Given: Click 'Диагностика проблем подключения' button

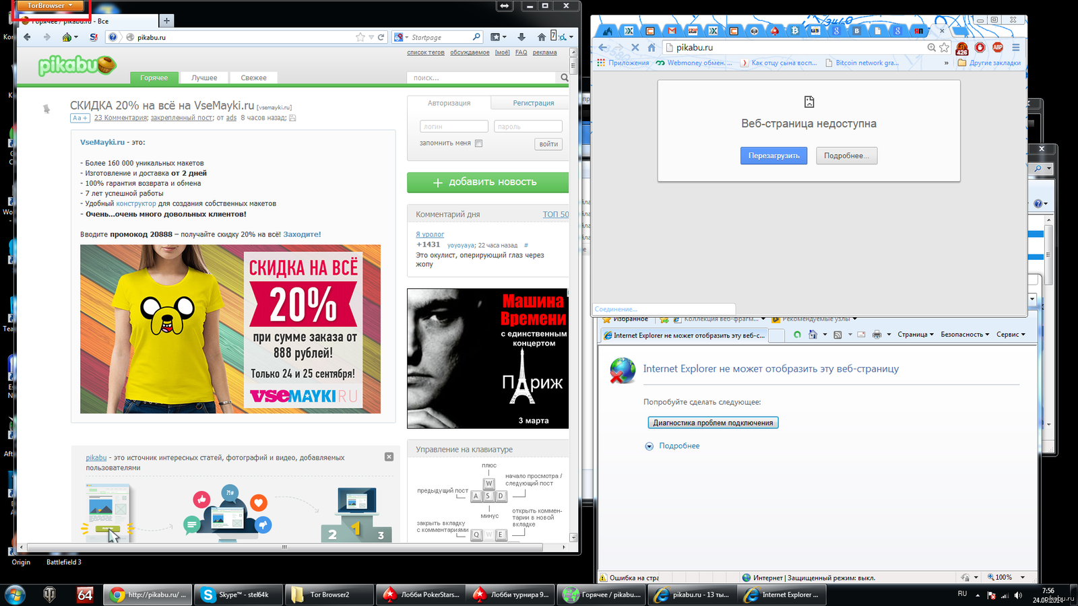Looking at the screenshot, I should pyautogui.click(x=713, y=423).
